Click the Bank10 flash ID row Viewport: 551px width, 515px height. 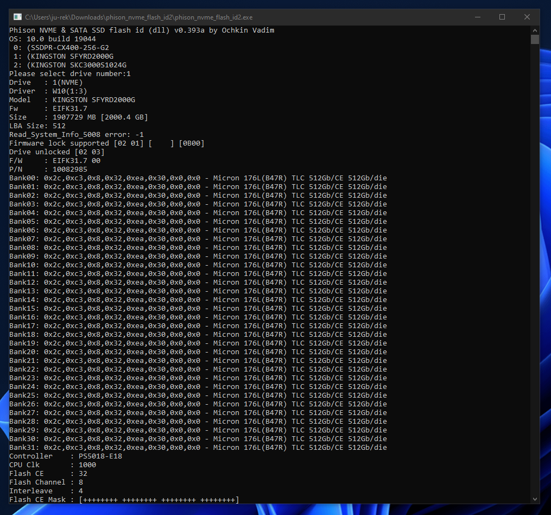click(198, 265)
